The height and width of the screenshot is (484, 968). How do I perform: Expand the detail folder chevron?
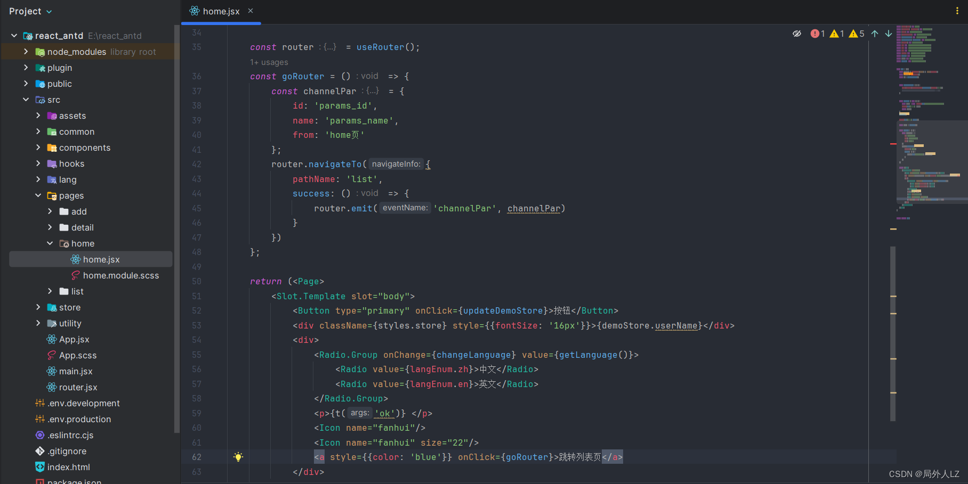[x=50, y=227]
